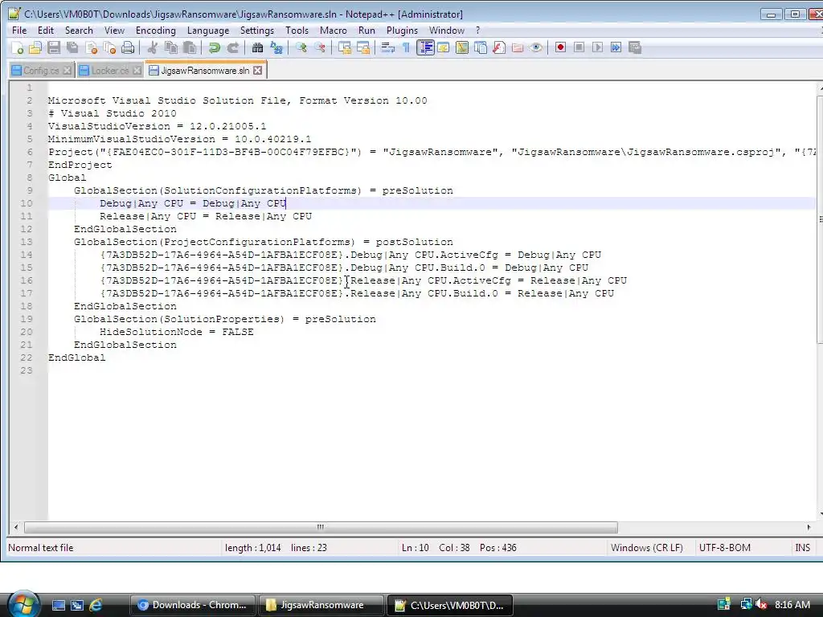Image resolution: width=823 pixels, height=617 pixels.
Task: Toggle the Show Indent Guide button
Action: [425, 48]
